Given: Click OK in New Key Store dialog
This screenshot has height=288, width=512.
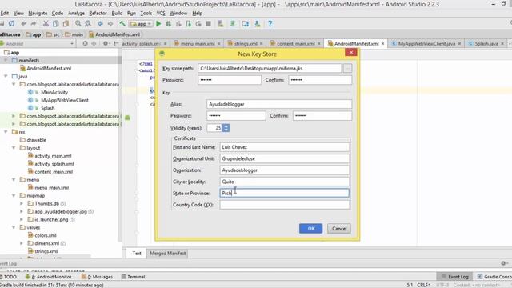Looking at the screenshot, I should (311, 229).
